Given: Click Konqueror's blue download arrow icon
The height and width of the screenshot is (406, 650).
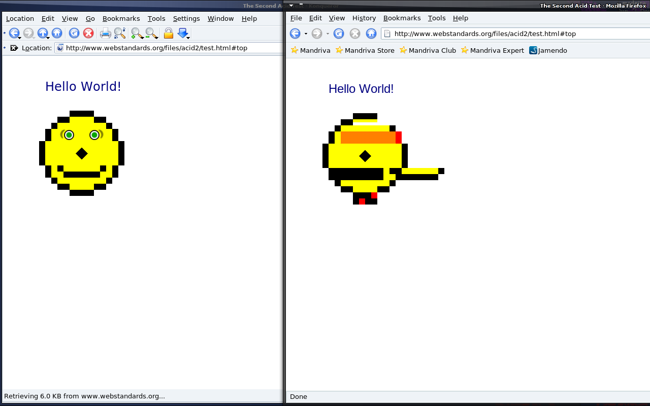Looking at the screenshot, I should point(183,33).
